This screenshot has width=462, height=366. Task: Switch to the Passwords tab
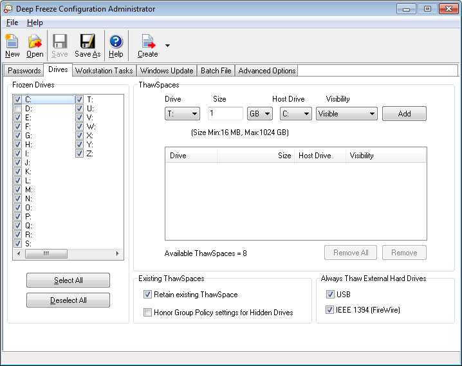pos(24,71)
